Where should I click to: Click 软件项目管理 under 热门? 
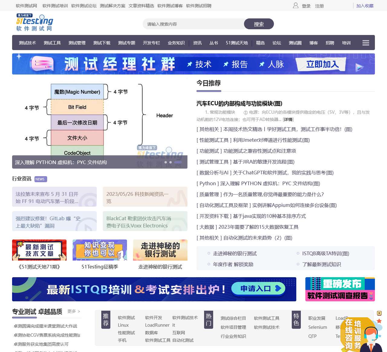click(x=233, y=327)
